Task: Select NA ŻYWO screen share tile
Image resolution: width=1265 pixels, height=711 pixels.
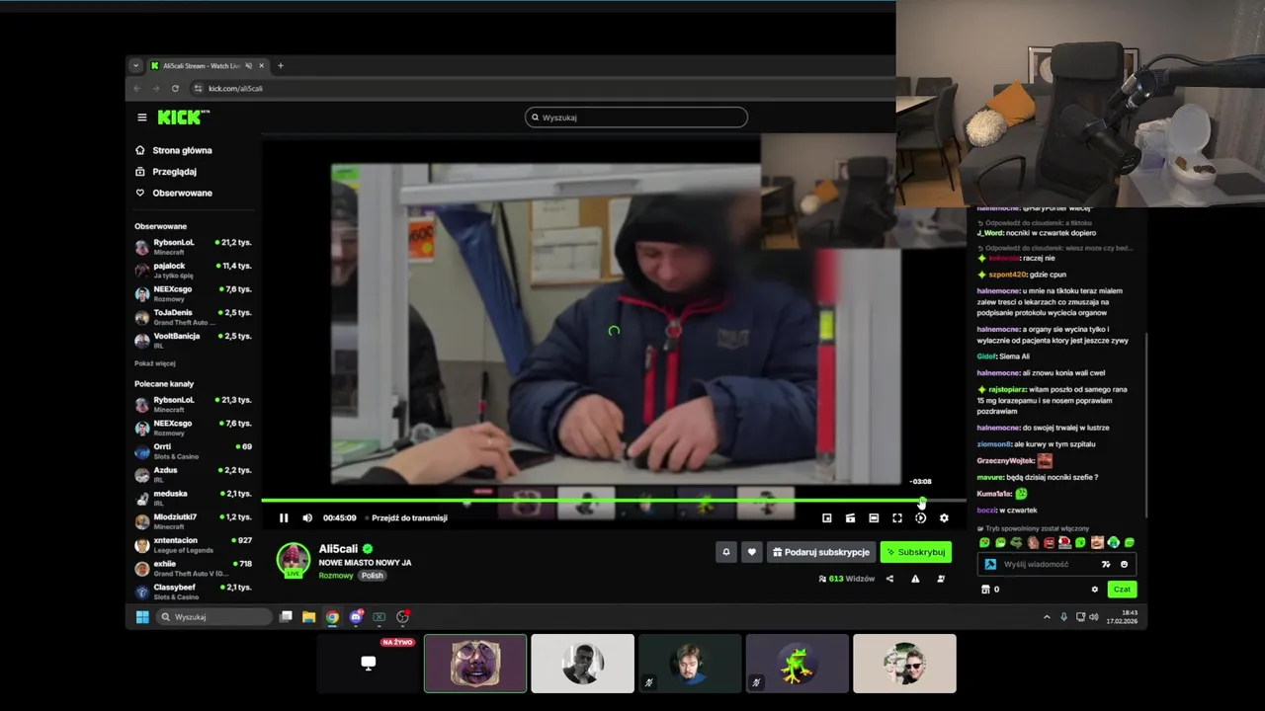Action: (x=368, y=664)
